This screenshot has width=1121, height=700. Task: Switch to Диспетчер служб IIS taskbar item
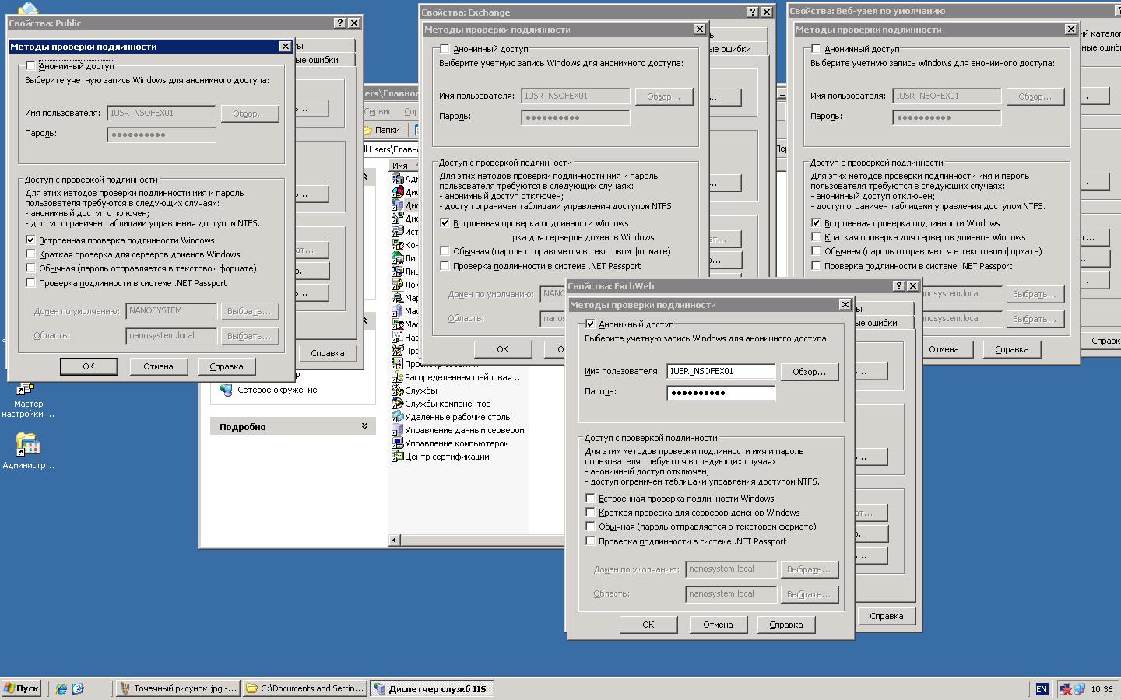point(430,688)
